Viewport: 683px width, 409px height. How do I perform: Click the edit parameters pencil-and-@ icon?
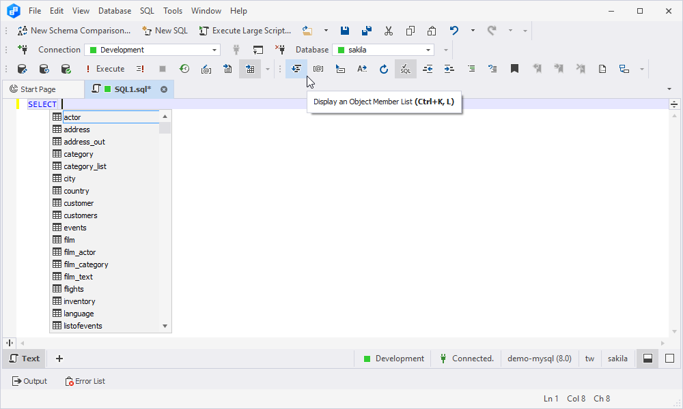pyautogui.click(x=206, y=69)
